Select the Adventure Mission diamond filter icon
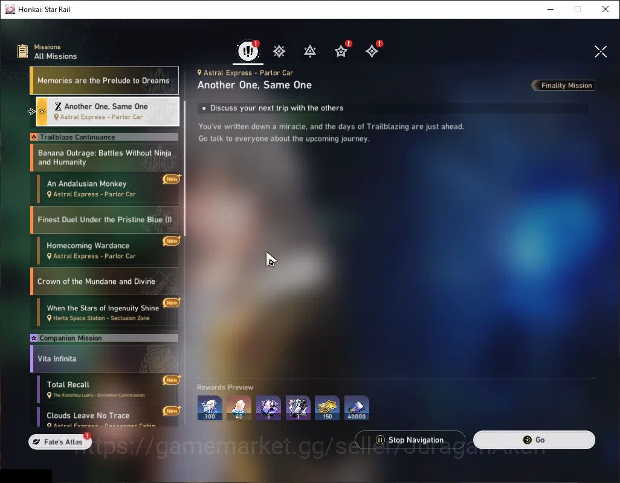This screenshot has height=483, width=620. pyautogui.click(x=372, y=51)
